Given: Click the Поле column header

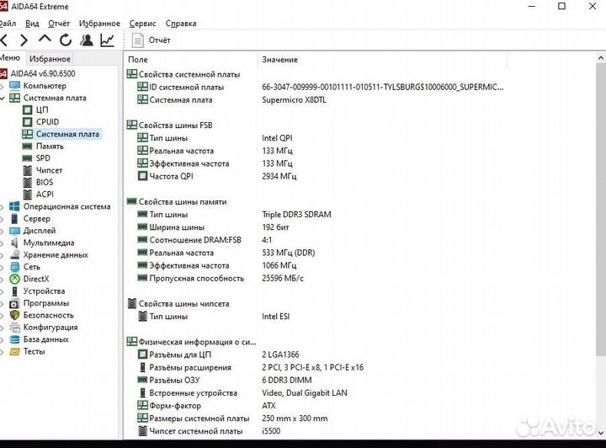Looking at the screenshot, I should (191, 60).
